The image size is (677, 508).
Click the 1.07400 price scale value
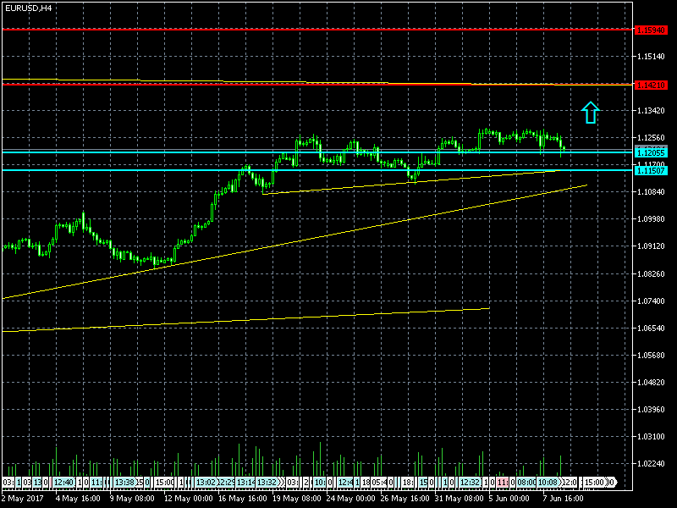coord(651,301)
